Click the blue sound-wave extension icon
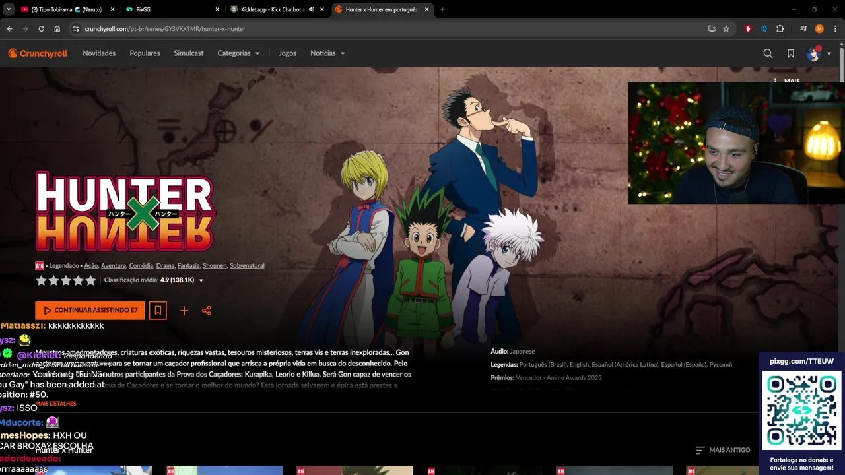The width and height of the screenshot is (845, 475). [764, 29]
